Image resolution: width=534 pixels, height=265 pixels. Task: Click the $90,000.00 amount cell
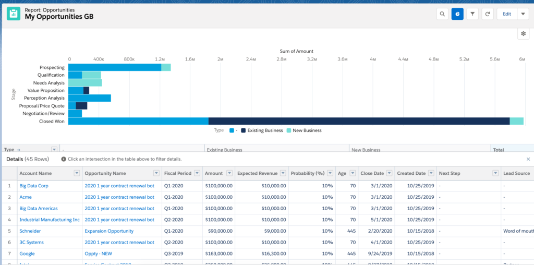pos(219,231)
